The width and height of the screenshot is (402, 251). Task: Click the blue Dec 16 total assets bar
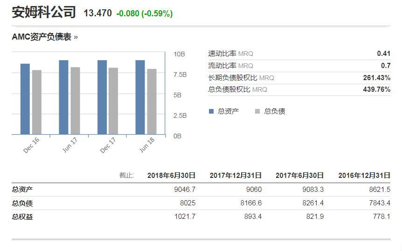pos(25,99)
